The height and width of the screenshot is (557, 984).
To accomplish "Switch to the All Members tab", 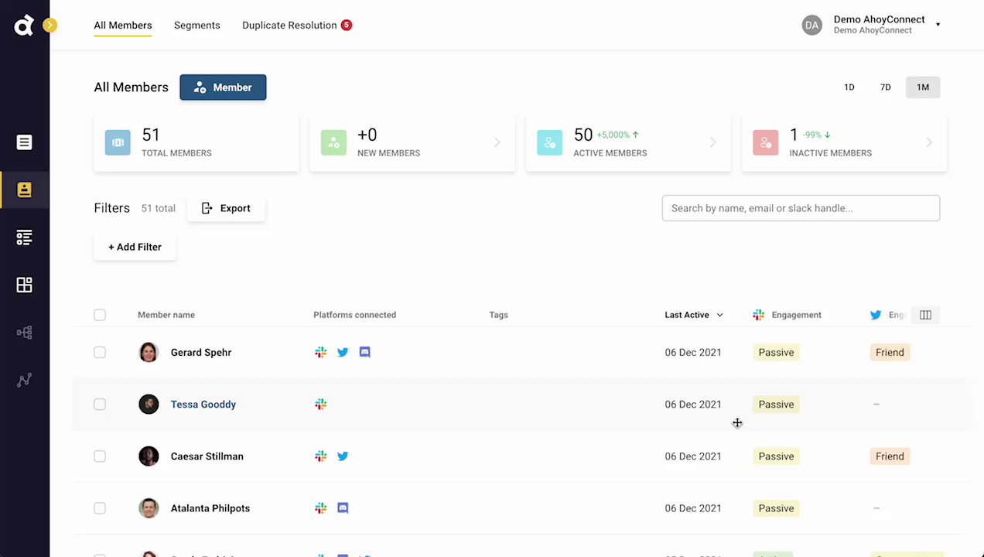I will pos(122,26).
